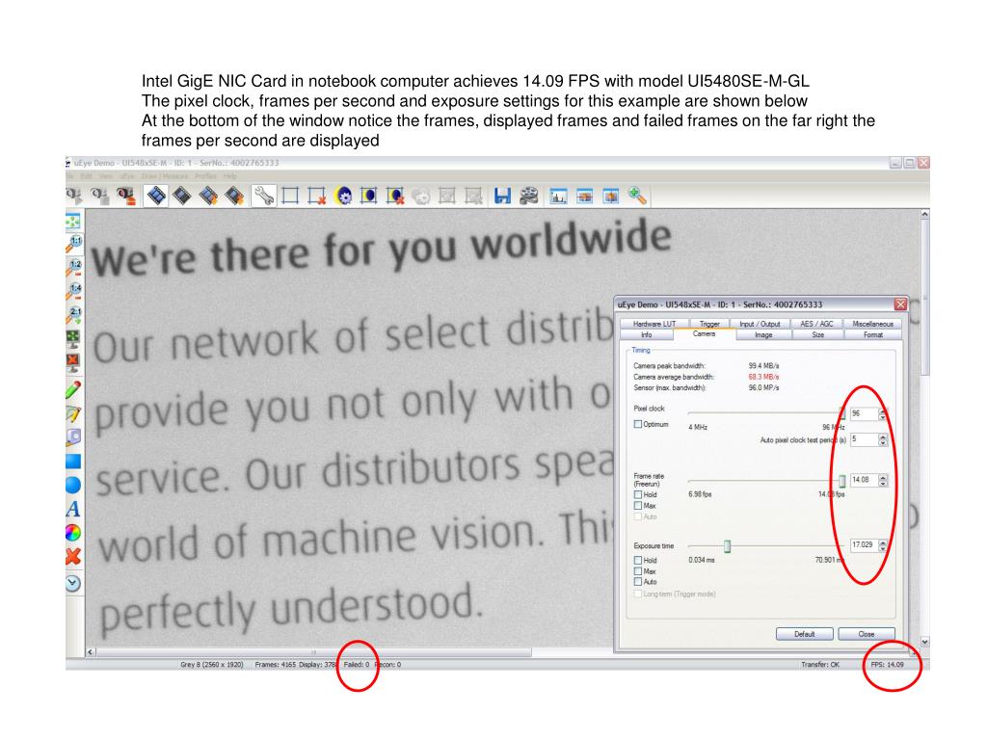
Task: Click the Close camera icon with red marker
Action: tap(126, 197)
